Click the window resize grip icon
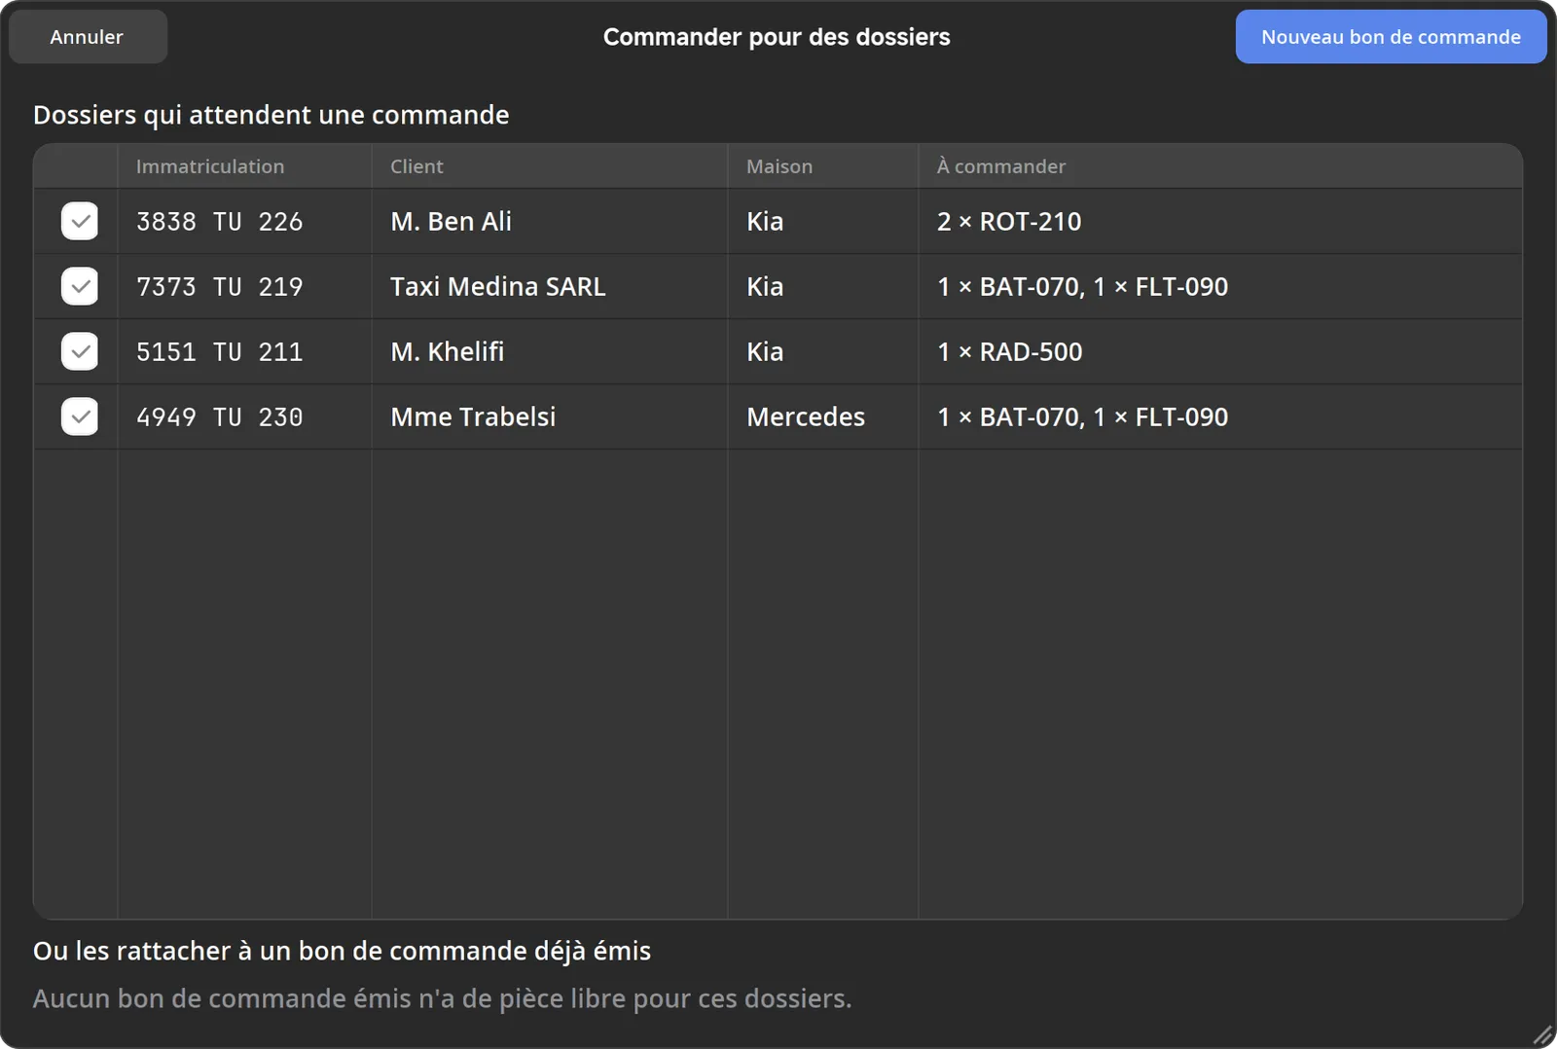This screenshot has width=1557, height=1049. [x=1542, y=1035]
